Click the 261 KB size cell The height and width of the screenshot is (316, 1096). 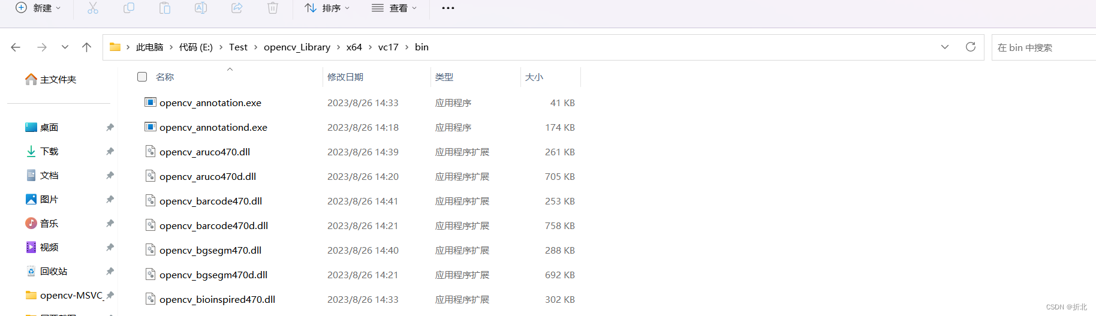click(560, 152)
